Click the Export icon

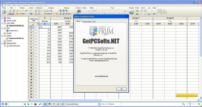(132, 12)
